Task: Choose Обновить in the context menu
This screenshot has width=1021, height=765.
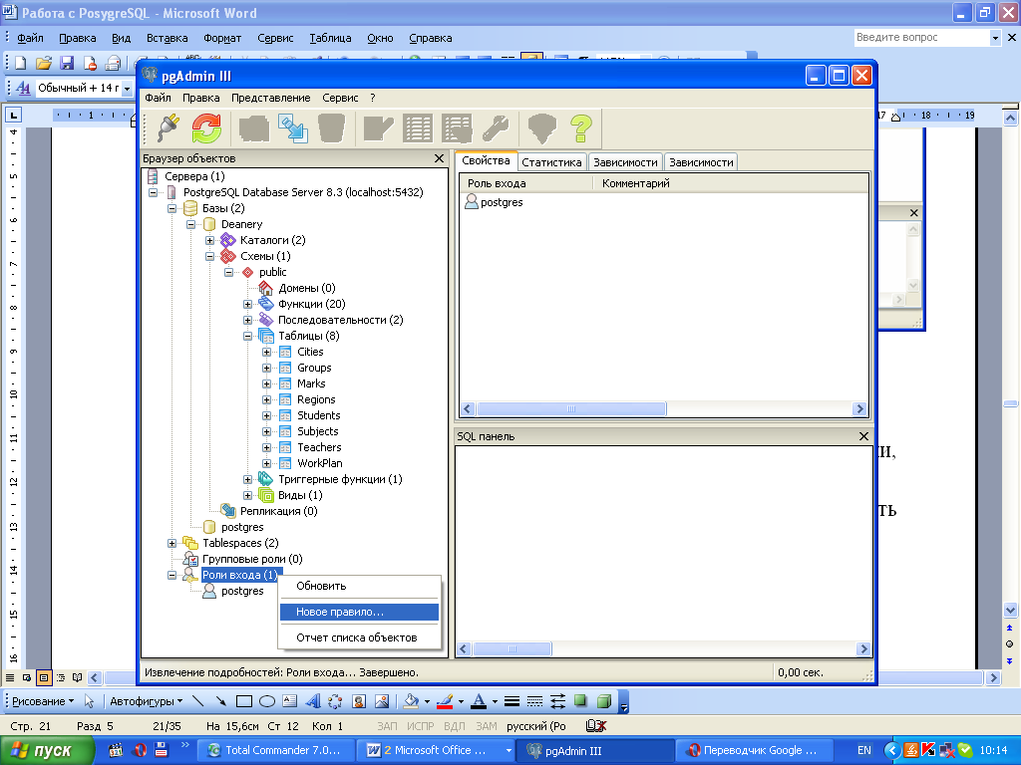Action: pos(359,586)
